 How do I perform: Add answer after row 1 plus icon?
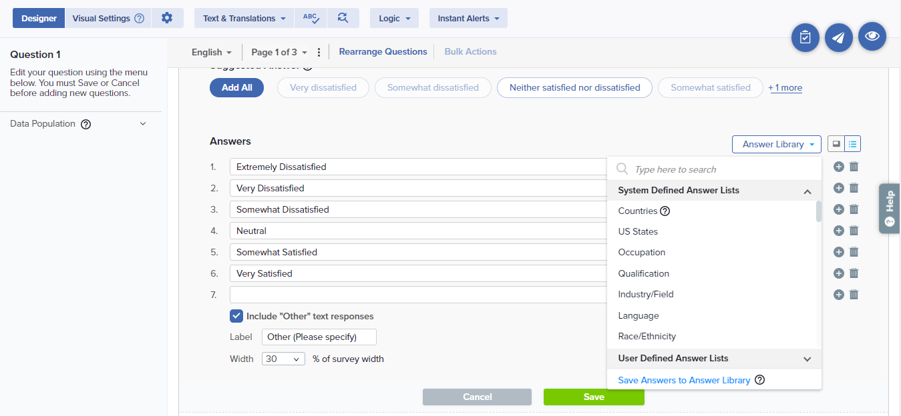pos(839,167)
